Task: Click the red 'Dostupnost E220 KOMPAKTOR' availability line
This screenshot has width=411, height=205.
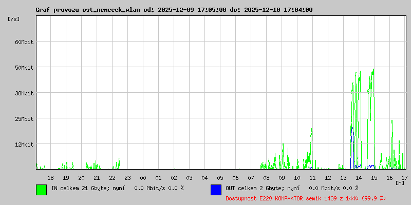Action: click(306, 198)
